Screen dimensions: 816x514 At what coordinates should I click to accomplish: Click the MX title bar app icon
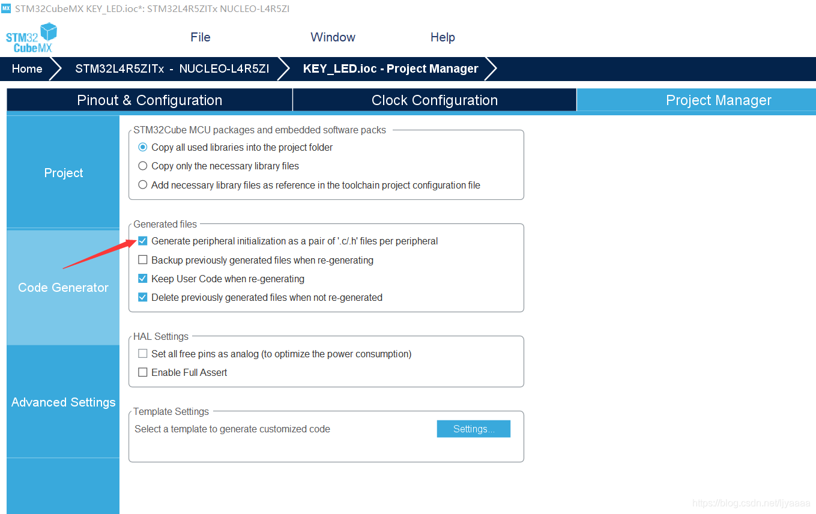click(6, 8)
